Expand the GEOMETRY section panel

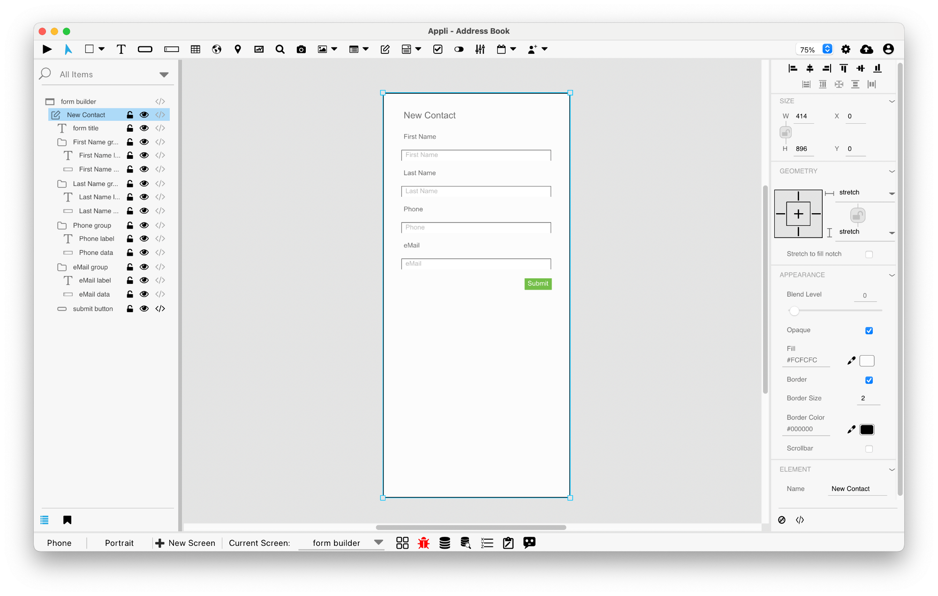coord(893,171)
